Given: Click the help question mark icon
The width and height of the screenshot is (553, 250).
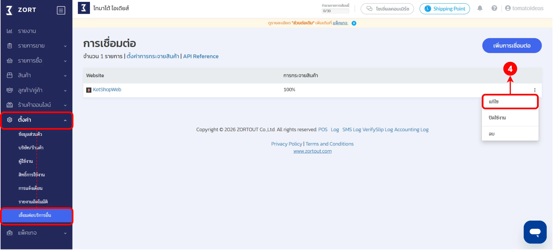Looking at the screenshot, I should click(494, 8).
